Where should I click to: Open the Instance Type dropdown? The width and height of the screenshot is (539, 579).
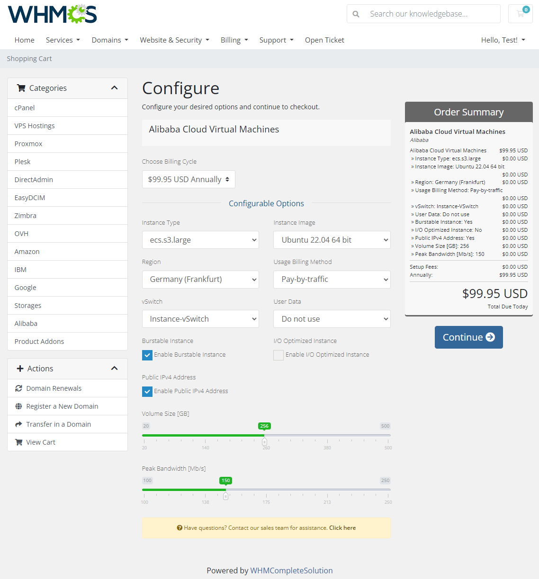[200, 240]
